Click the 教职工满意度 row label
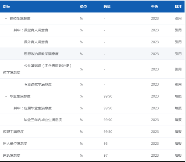Image resolution: width=186 pixels, height=162 pixels. [x=13, y=132]
